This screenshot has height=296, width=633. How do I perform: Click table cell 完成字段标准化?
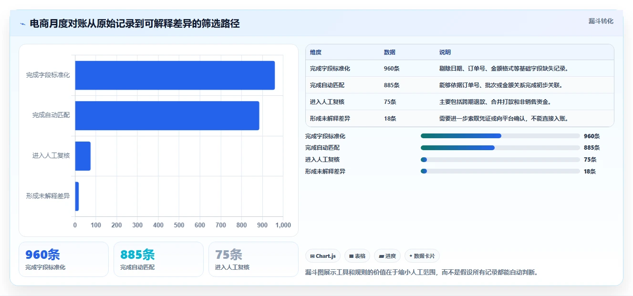coord(330,69)
